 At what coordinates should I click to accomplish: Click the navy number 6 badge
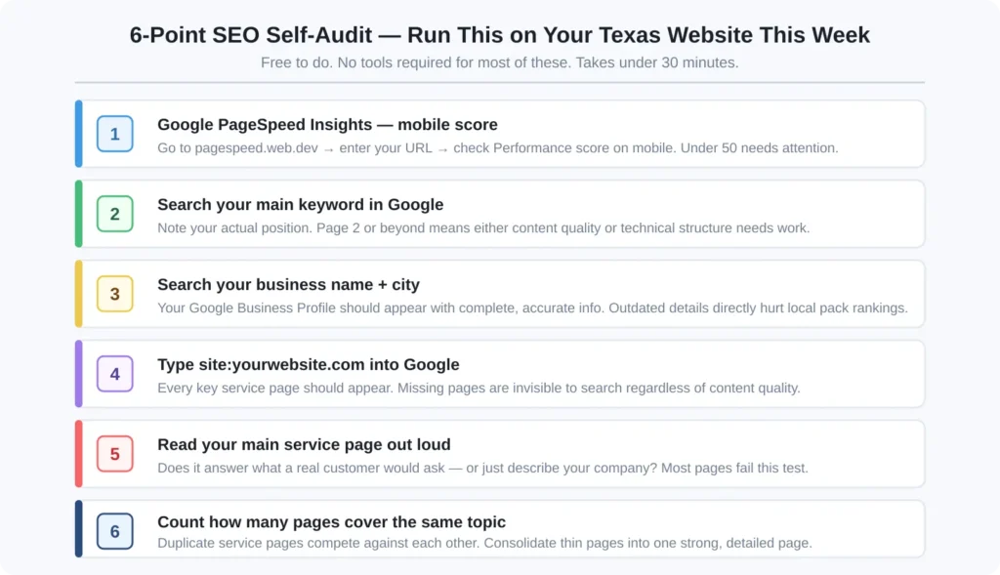tap(114, 531)
